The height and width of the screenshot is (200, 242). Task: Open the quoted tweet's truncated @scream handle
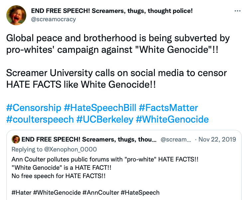pyautogui.click(x=176, y=140)
